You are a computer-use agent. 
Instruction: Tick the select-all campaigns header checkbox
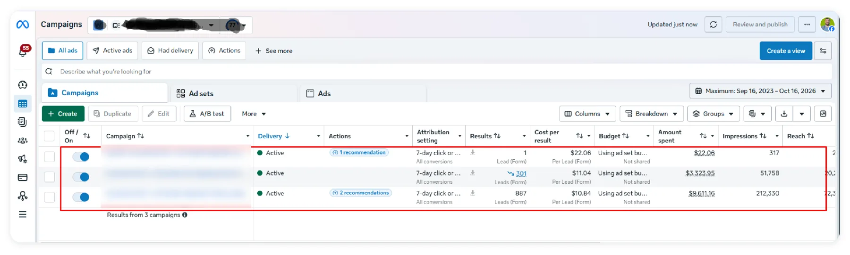(49, 136)
